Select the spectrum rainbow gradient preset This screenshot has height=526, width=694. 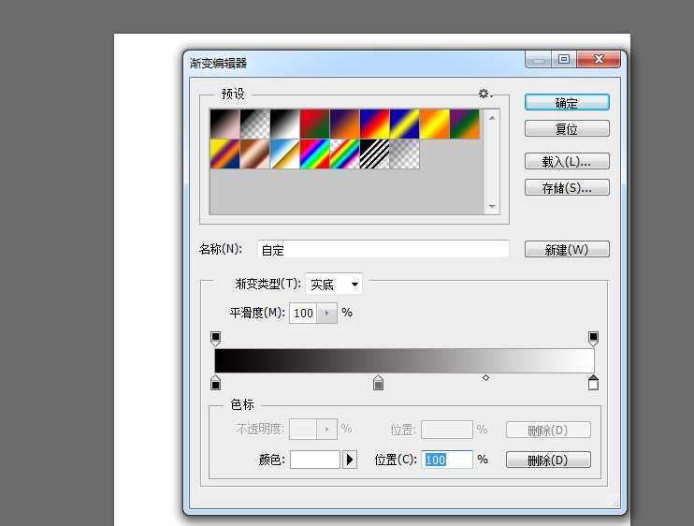click(x=314, y=154)
